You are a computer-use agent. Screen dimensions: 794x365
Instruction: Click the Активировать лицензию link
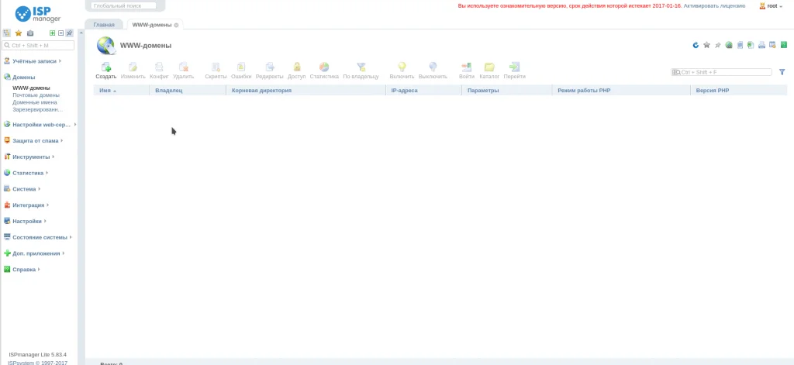[x=714, y=6]
